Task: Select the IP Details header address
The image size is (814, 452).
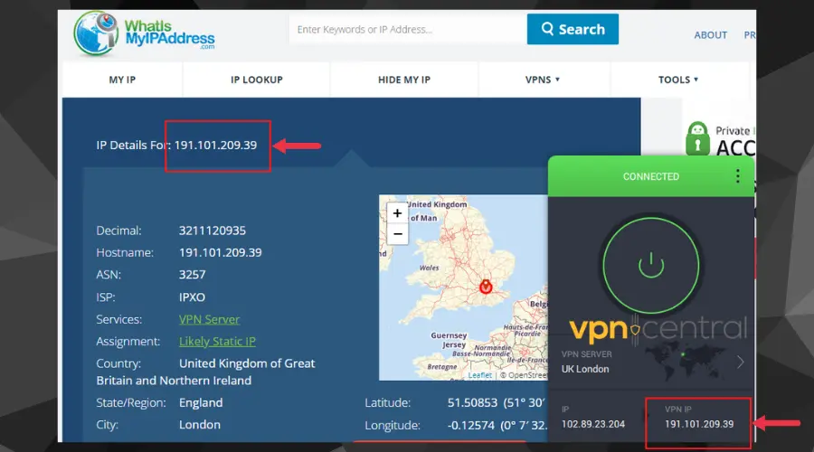Action: [x=215, y=145]
